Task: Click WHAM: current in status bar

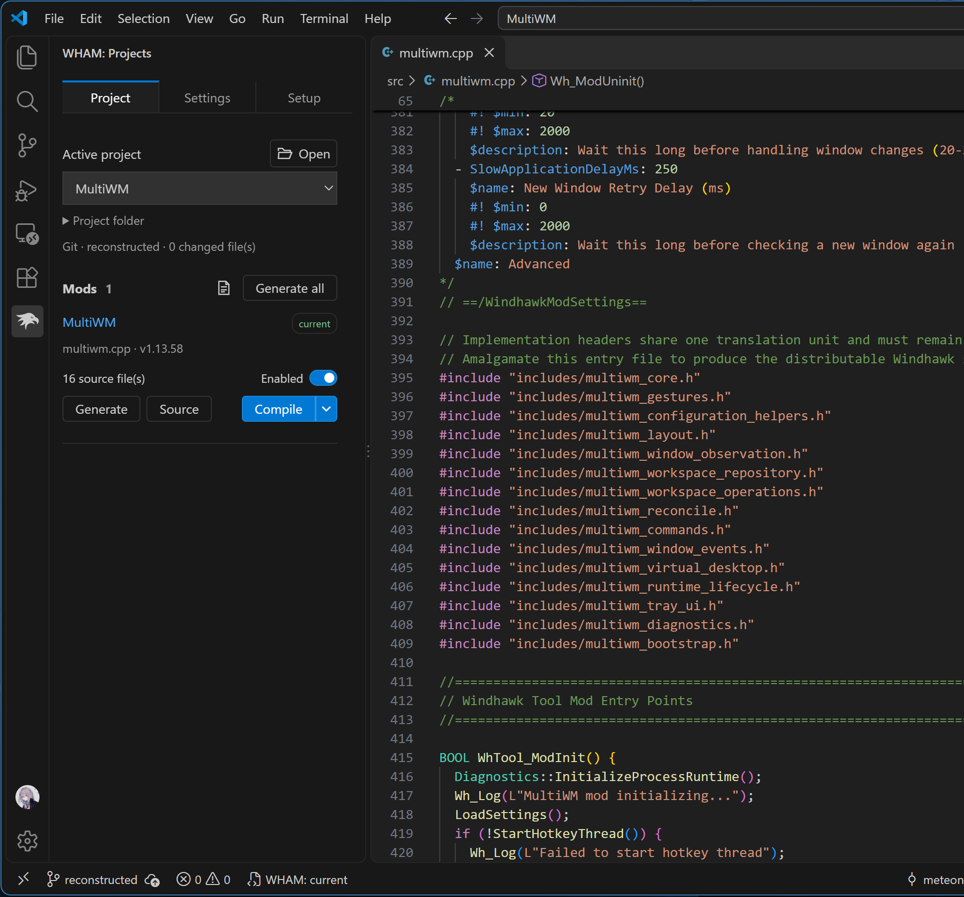Action: click(x=298, y=880)
